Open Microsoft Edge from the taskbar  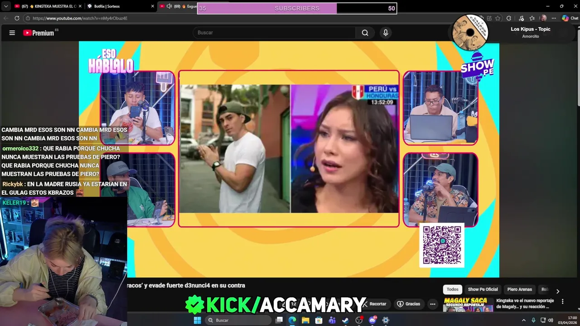pyautogui.click(x=292, y=320)
